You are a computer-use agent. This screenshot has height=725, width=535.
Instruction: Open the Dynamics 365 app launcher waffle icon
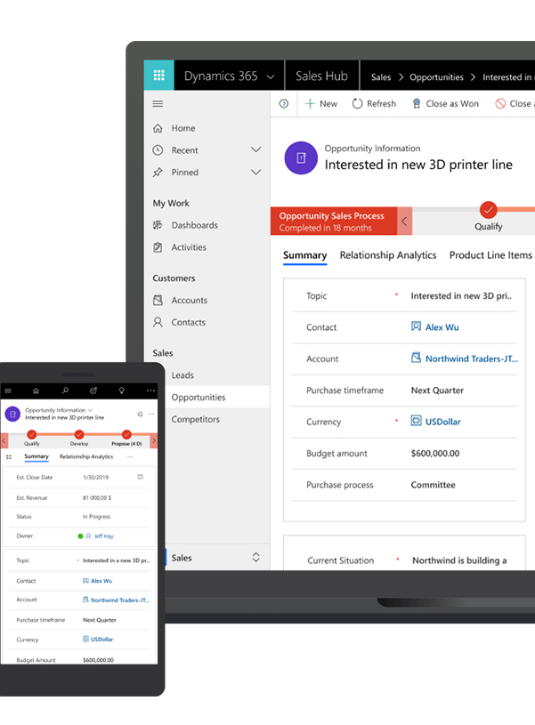click(x=158, y=75)
